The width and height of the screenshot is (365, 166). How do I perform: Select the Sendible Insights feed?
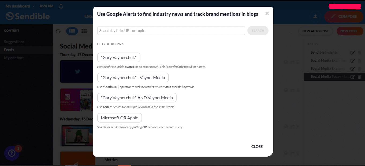tap(324, 52)
